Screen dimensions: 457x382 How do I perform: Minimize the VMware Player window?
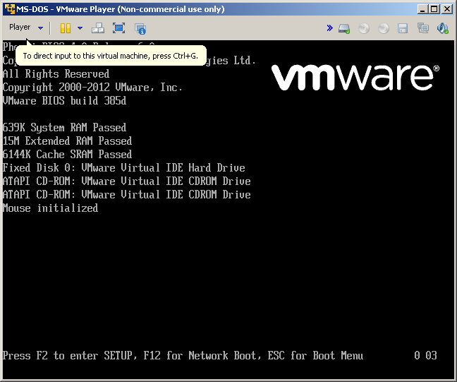point(422,9)
